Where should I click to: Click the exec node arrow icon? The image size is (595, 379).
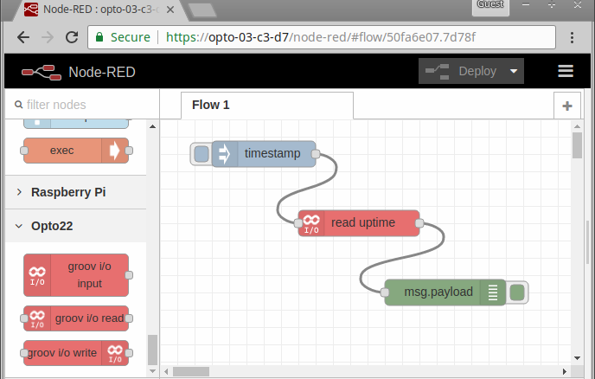(x=115, y=151)
